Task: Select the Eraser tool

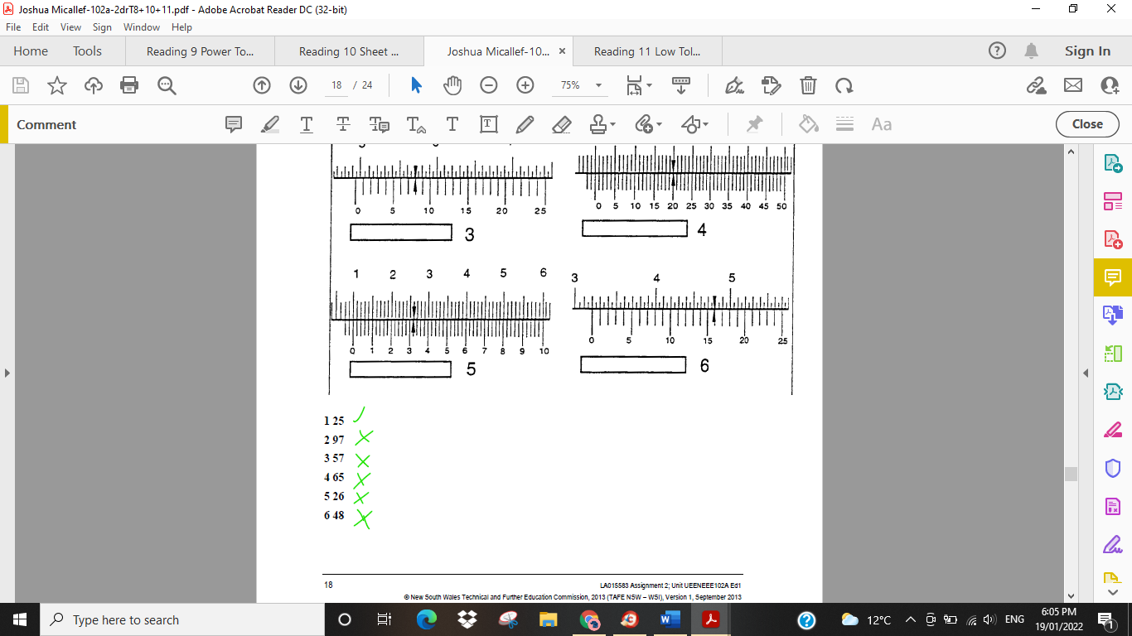Action: tap(562, 124)
